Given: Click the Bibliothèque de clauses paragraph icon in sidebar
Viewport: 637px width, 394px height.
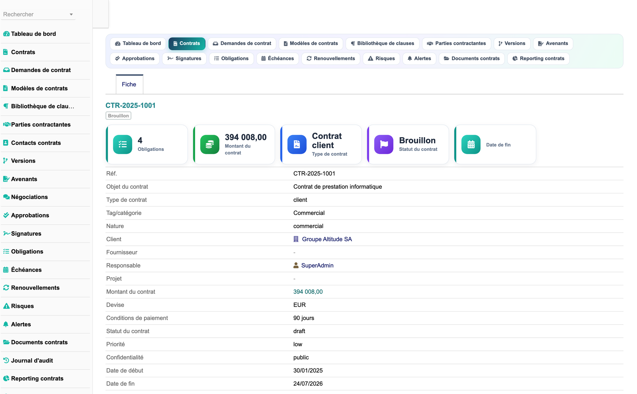Looking at the screenshot, I should click(6, 106).
